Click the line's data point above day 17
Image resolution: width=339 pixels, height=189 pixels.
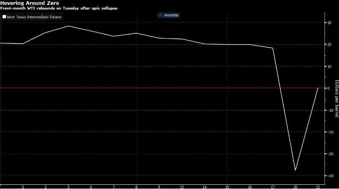coord(272,48)
